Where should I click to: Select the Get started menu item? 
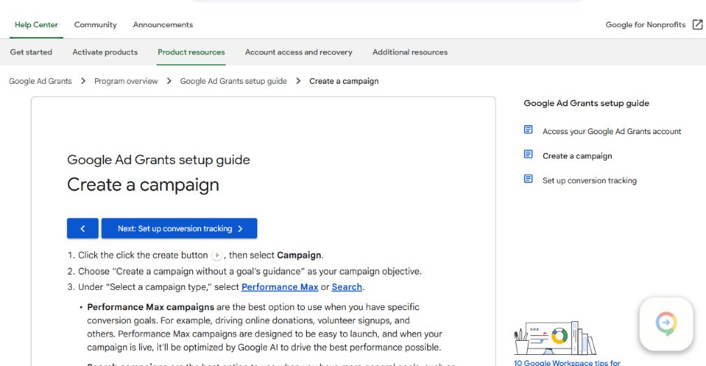point(31,52)
